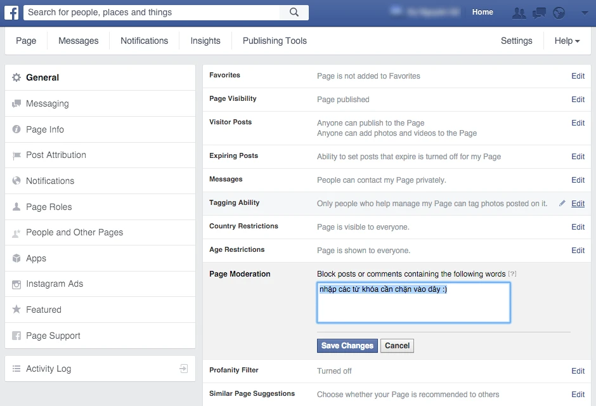Switch to the Insights tab
The width and height of the screenshot is (596, 406).
point(205,41)
